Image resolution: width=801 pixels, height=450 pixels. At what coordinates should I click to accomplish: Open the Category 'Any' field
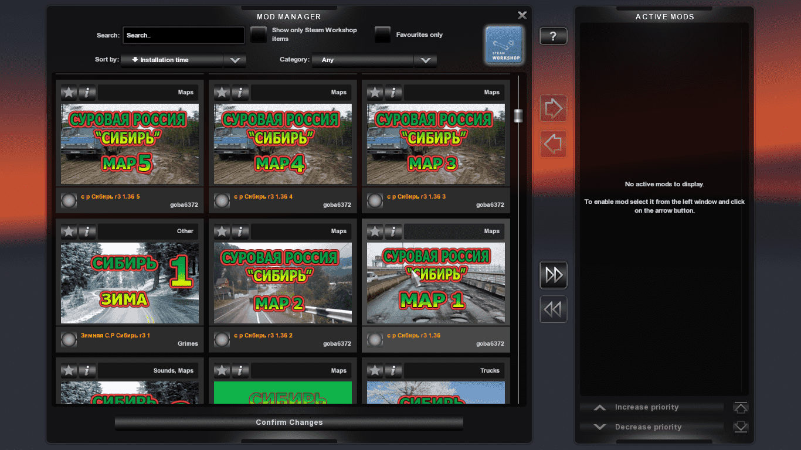click(x=363, y=60)
